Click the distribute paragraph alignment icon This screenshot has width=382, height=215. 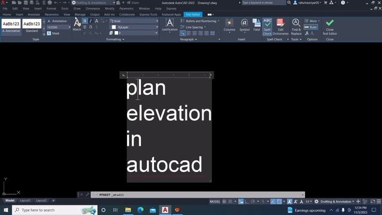pos(212,33)
